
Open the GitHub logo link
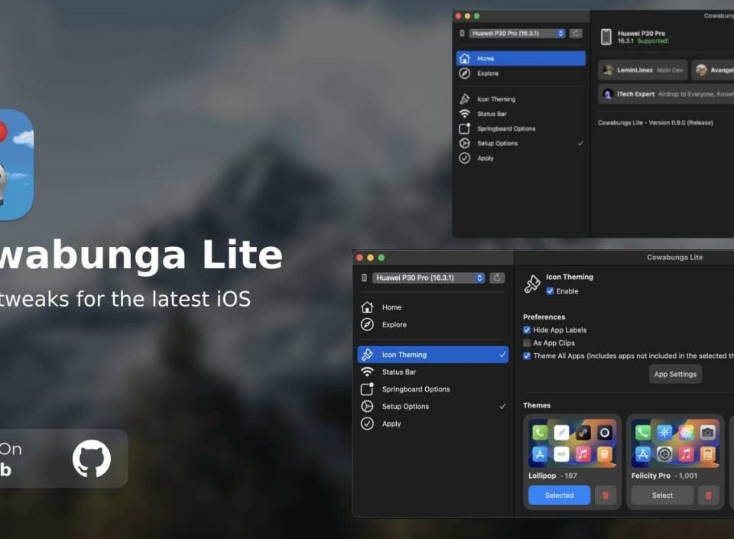tap(92, 458)
